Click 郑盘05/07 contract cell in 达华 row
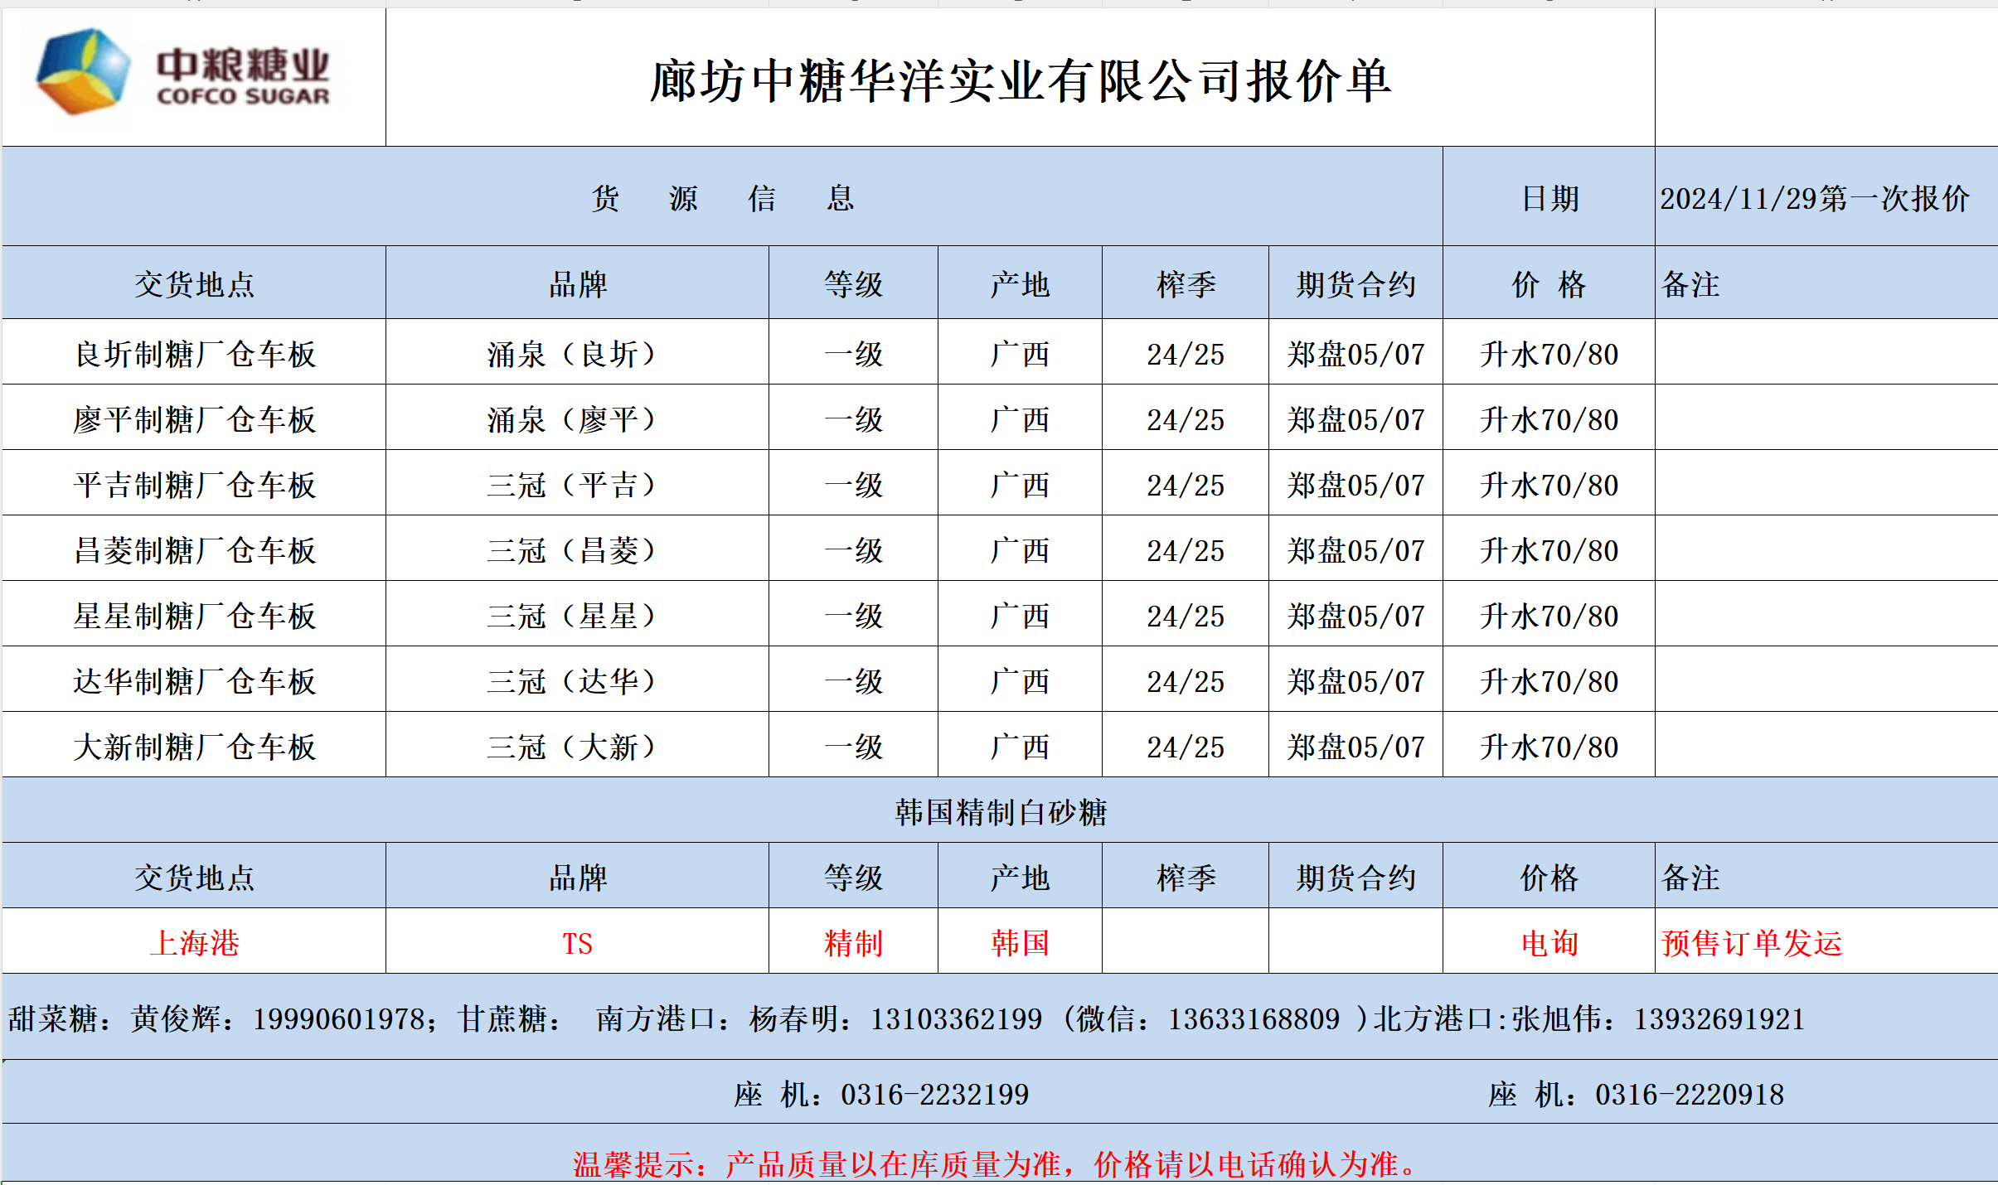This screenshot has height=1185, width=1998. coord(1355,681)
